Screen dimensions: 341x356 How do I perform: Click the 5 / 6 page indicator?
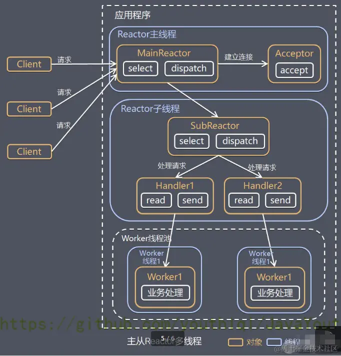[x=168, y=339]
